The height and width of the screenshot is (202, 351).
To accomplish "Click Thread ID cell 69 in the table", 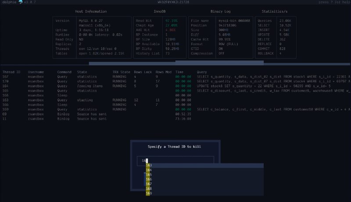I will (4, 114).
